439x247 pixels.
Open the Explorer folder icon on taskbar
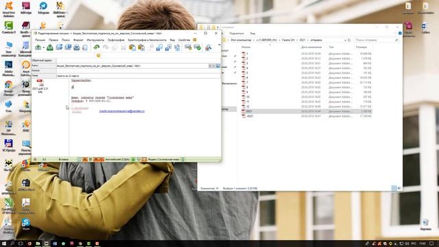point(38,244)
